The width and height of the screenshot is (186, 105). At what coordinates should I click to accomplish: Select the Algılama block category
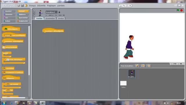tap(23, 14)
